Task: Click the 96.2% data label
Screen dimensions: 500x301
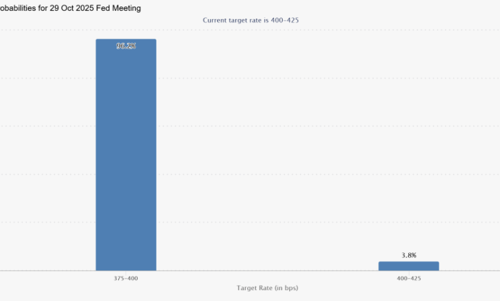Action: tap(126, 46)
